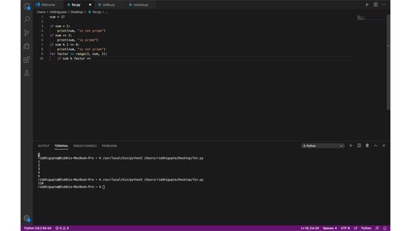The width and height of the screenshot is (411, 231).
Task: Click Desktop in the breadcrumb
Action: coord(77,12)
